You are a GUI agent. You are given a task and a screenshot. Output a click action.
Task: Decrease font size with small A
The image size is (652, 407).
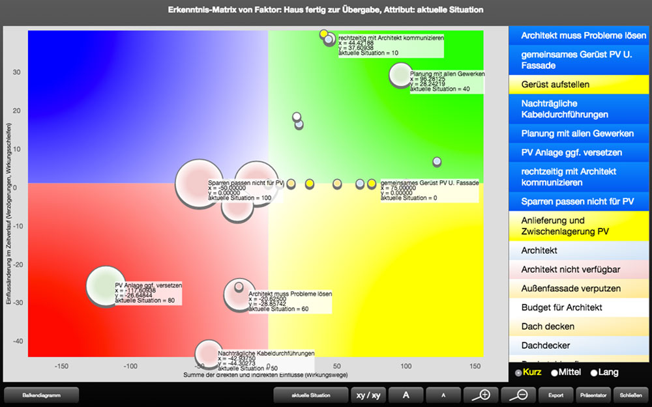point(443,395)
